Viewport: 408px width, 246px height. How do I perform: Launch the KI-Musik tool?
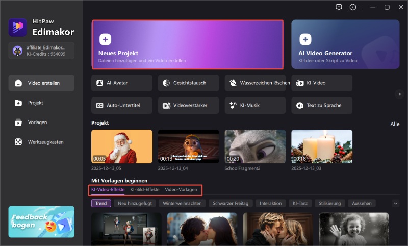click(x=256, y=106)
